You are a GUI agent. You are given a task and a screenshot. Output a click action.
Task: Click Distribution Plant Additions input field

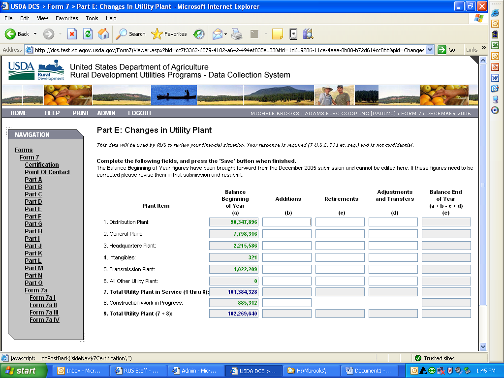pos(287,222)
